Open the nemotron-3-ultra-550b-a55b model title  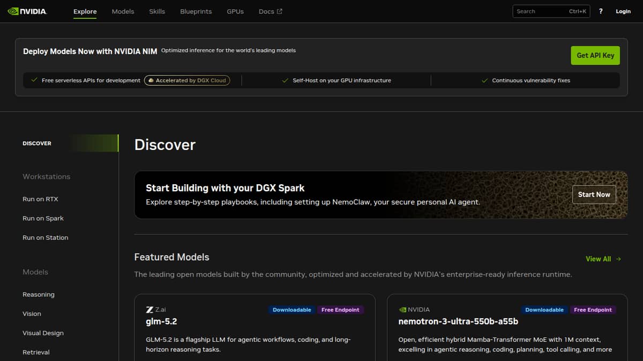click(458, 322)
